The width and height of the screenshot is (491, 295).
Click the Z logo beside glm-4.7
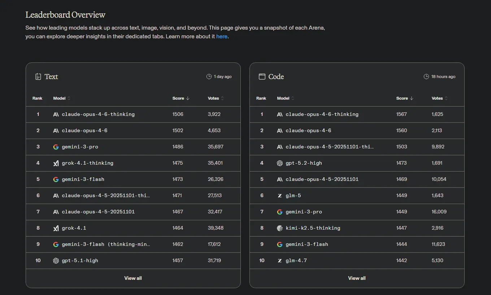(280, 261)
